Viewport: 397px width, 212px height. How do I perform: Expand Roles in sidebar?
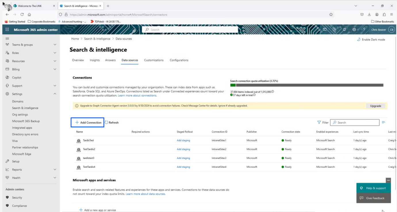55,53
